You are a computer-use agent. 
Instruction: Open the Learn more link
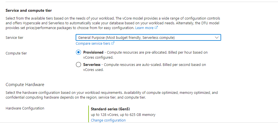click(x=144, y=28)
